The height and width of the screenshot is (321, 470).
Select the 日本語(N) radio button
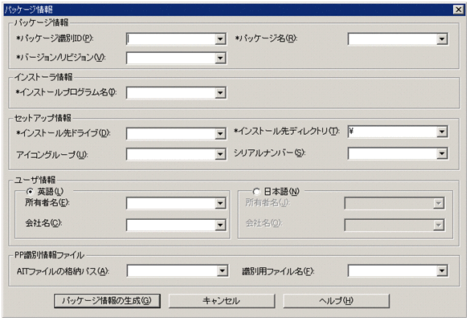coord(256,191)
